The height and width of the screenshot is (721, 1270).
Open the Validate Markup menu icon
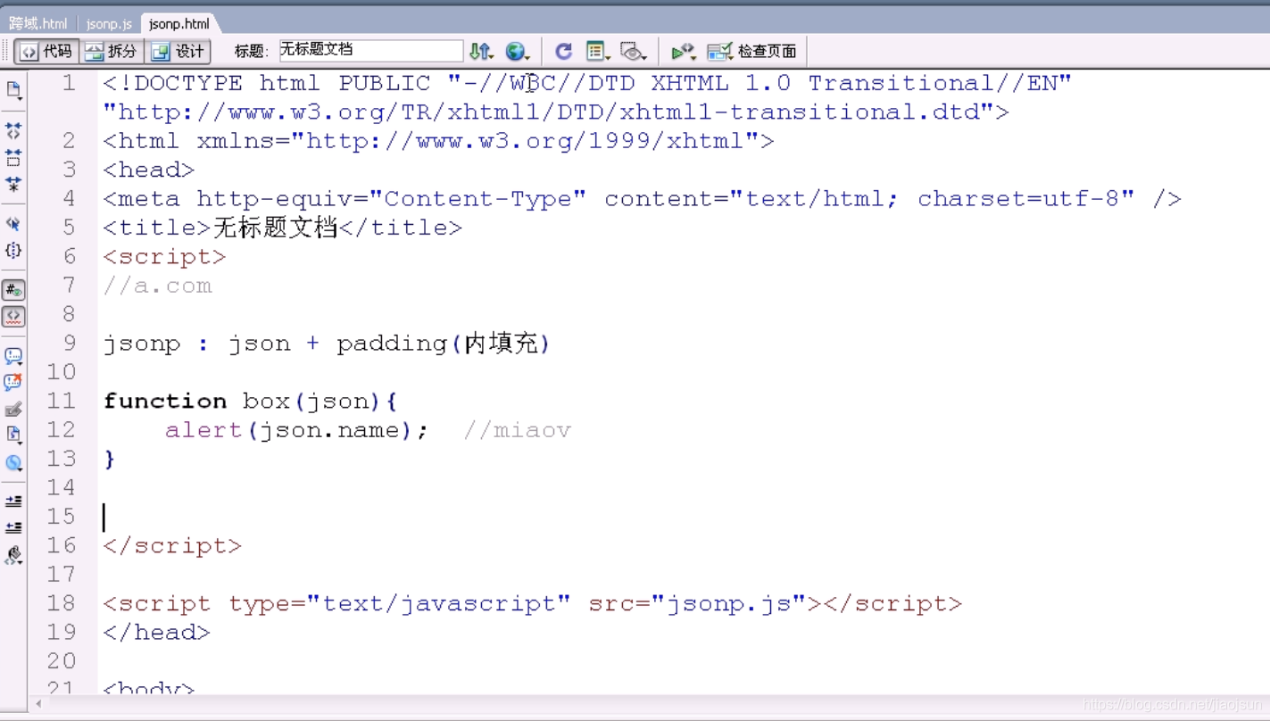coord(683,52)
